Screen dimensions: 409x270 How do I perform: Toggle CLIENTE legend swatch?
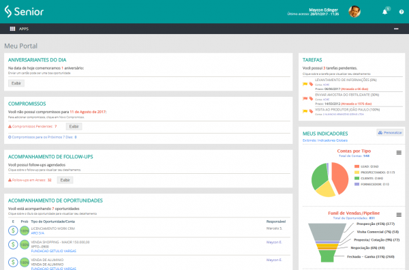(357, 178)
